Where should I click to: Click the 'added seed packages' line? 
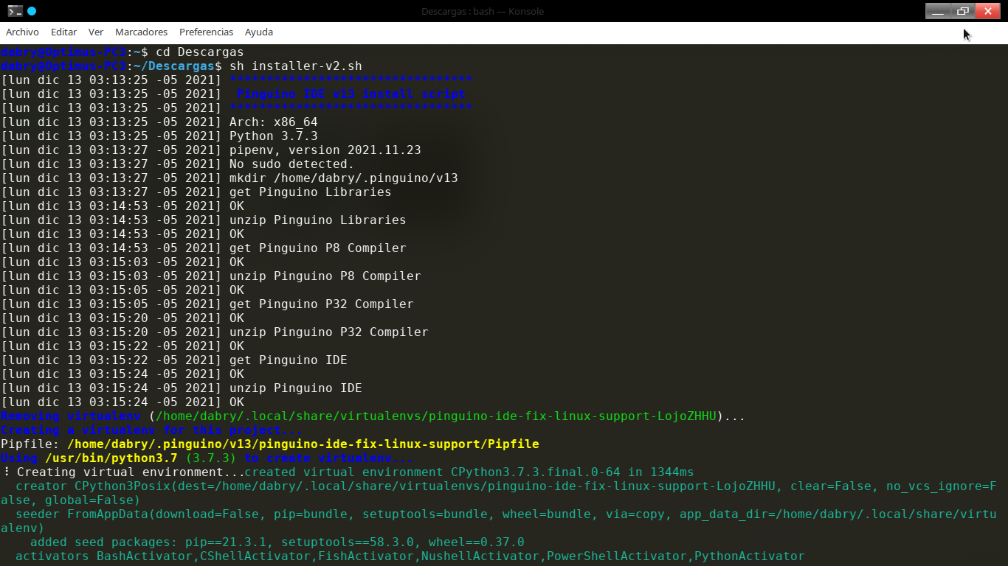click(277, 542)
